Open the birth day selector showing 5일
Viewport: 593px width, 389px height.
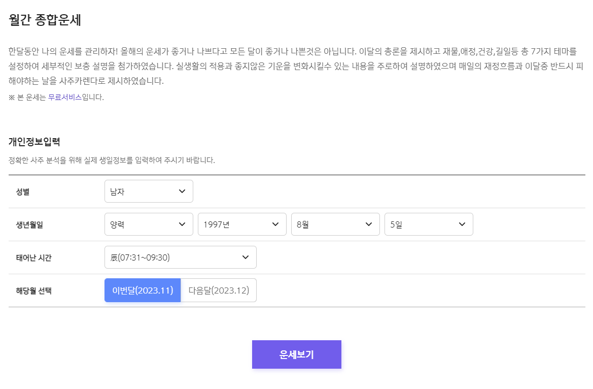tap(429, 224)
